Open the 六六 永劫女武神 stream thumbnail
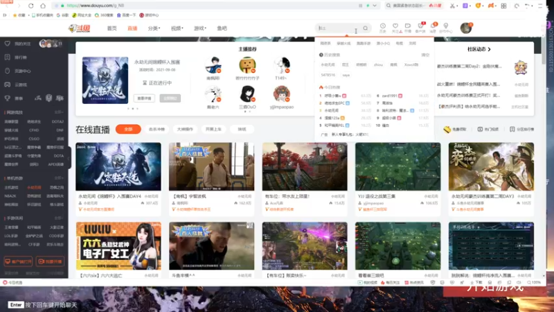554x312 pixels. 118,246
